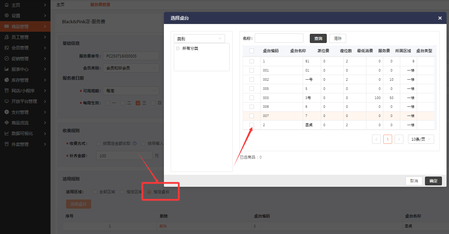Open the 主页 home icon in sidebar
The image size is (449, 234).
tap(6, 5)
